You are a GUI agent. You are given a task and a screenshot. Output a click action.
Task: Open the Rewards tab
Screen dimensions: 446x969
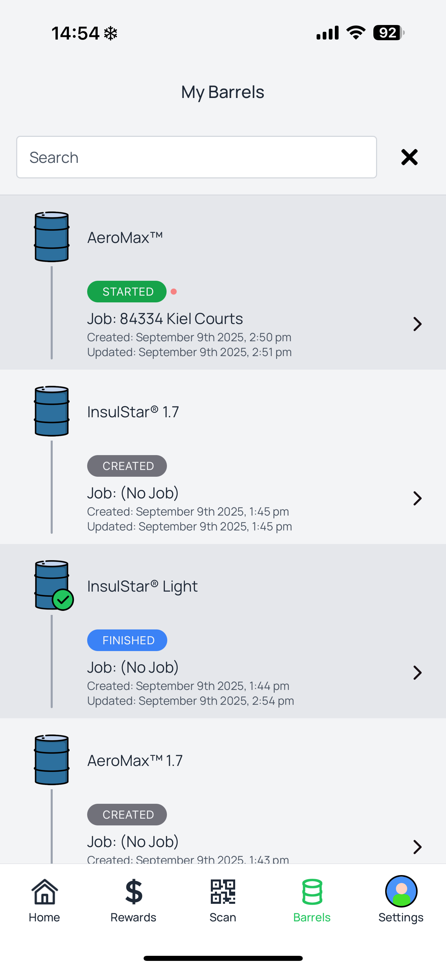point(133,901)
